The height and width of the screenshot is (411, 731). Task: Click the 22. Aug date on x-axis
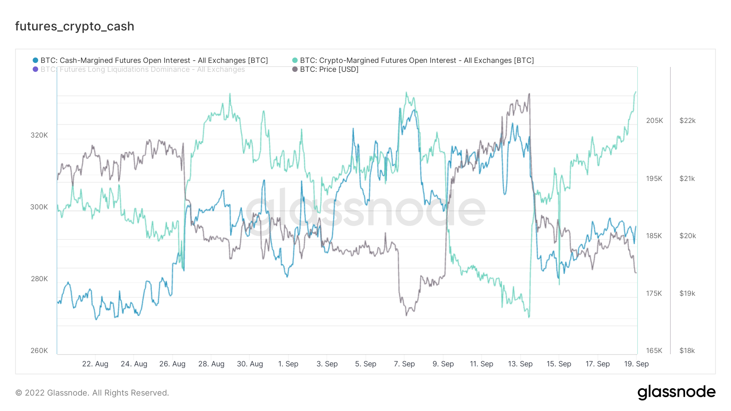[x=95, y=364]
